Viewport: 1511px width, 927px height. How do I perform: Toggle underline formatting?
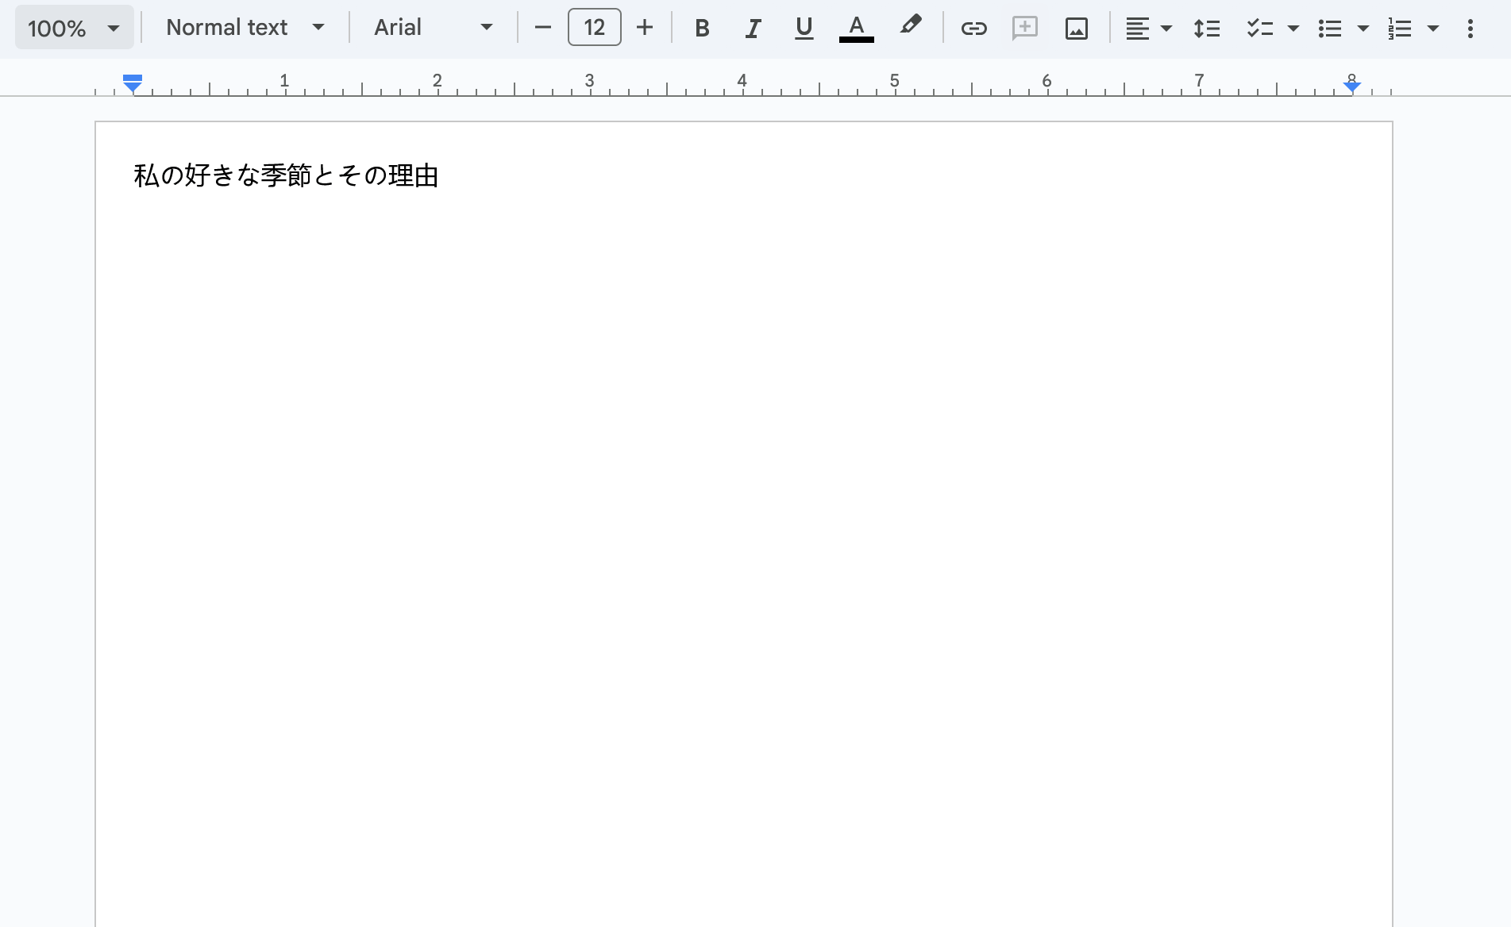coord(804,29)
